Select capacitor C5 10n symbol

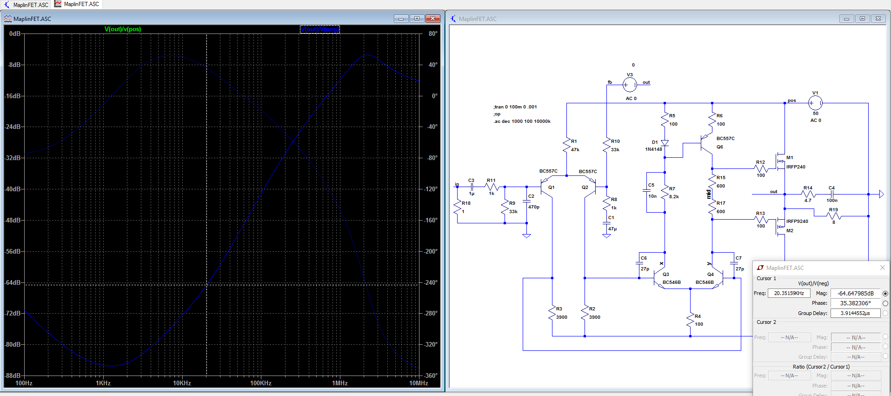pyautogui.click(x=646, y=190)
